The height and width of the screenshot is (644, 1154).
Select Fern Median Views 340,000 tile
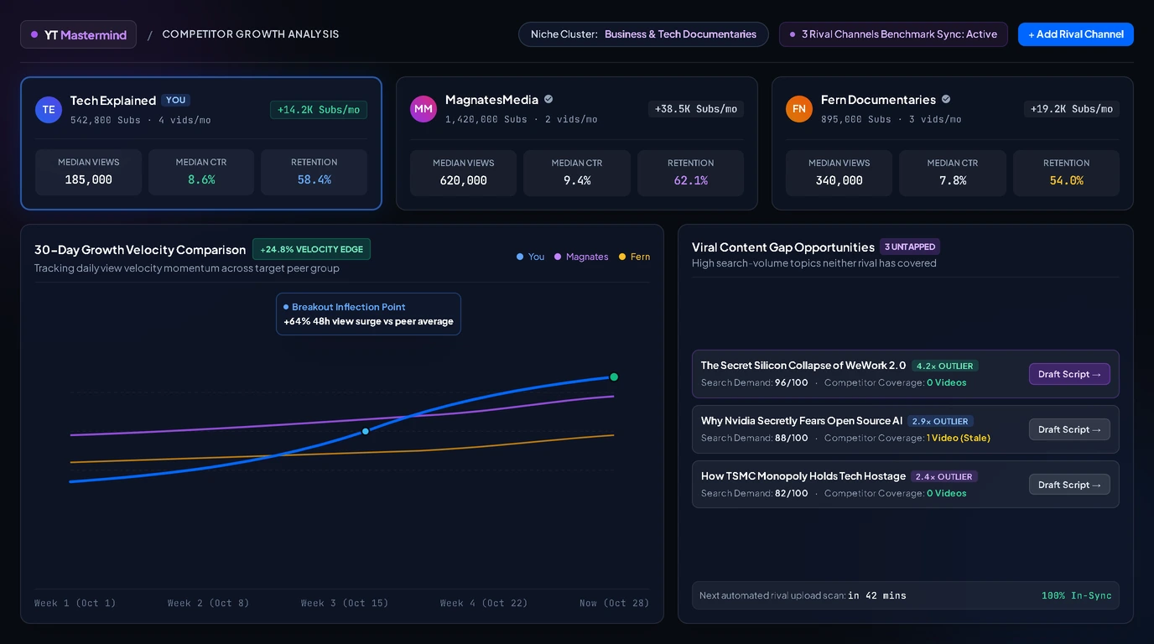click(x=839, y=173)
